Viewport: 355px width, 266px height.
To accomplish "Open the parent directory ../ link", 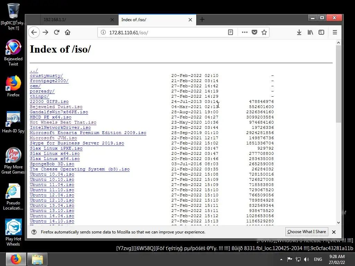I will 34,70.
